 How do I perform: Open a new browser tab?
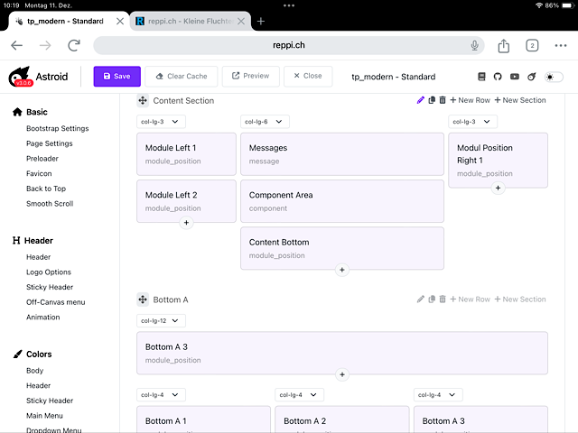coord(261,22)
